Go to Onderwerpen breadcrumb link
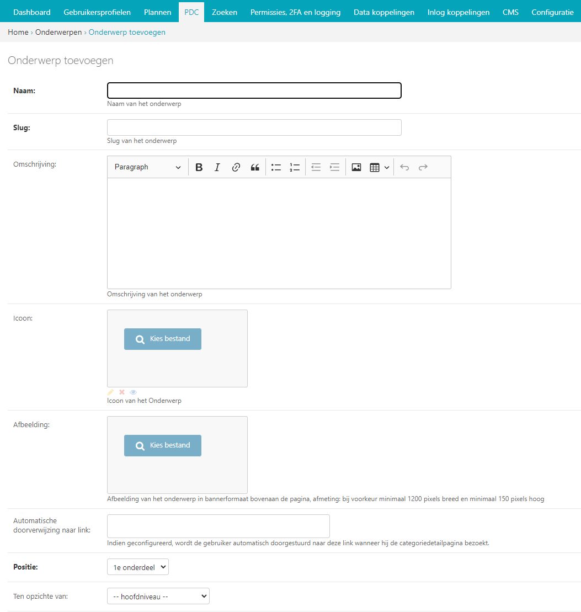581x612 pixels. [x=58, y=32]
